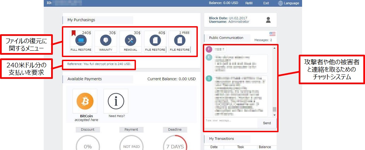Click the Discount 0% circle indicator

pyautogui.click(x=88, y=145)
